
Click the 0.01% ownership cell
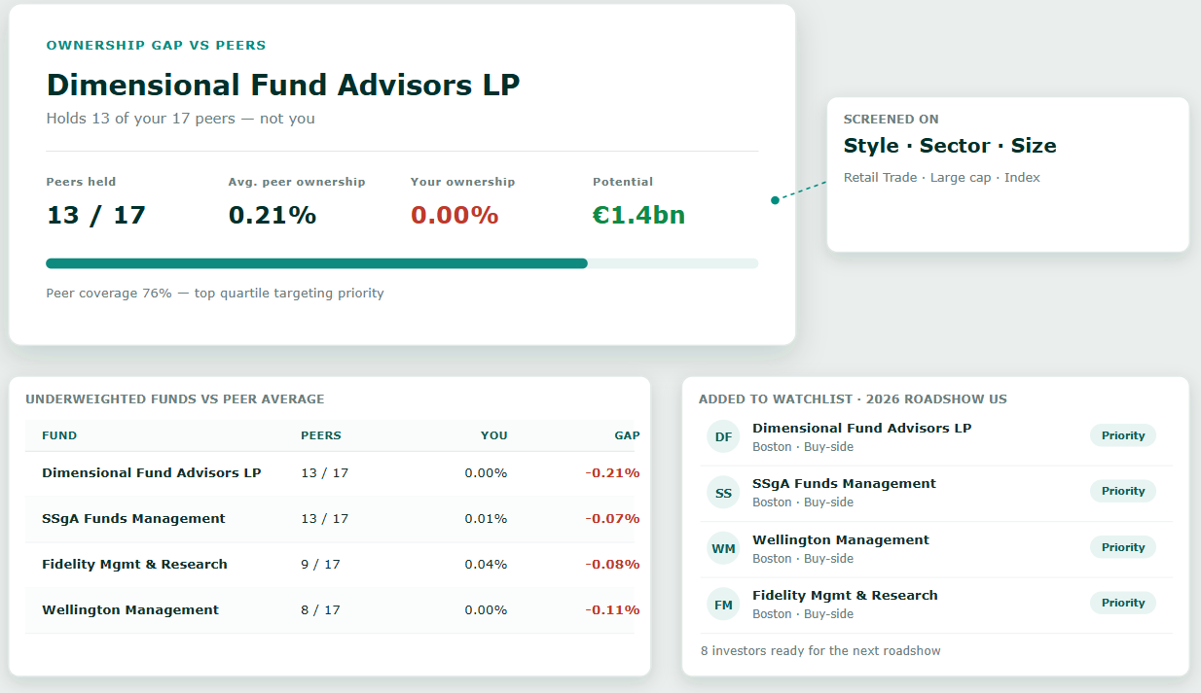tap(486, 519)
